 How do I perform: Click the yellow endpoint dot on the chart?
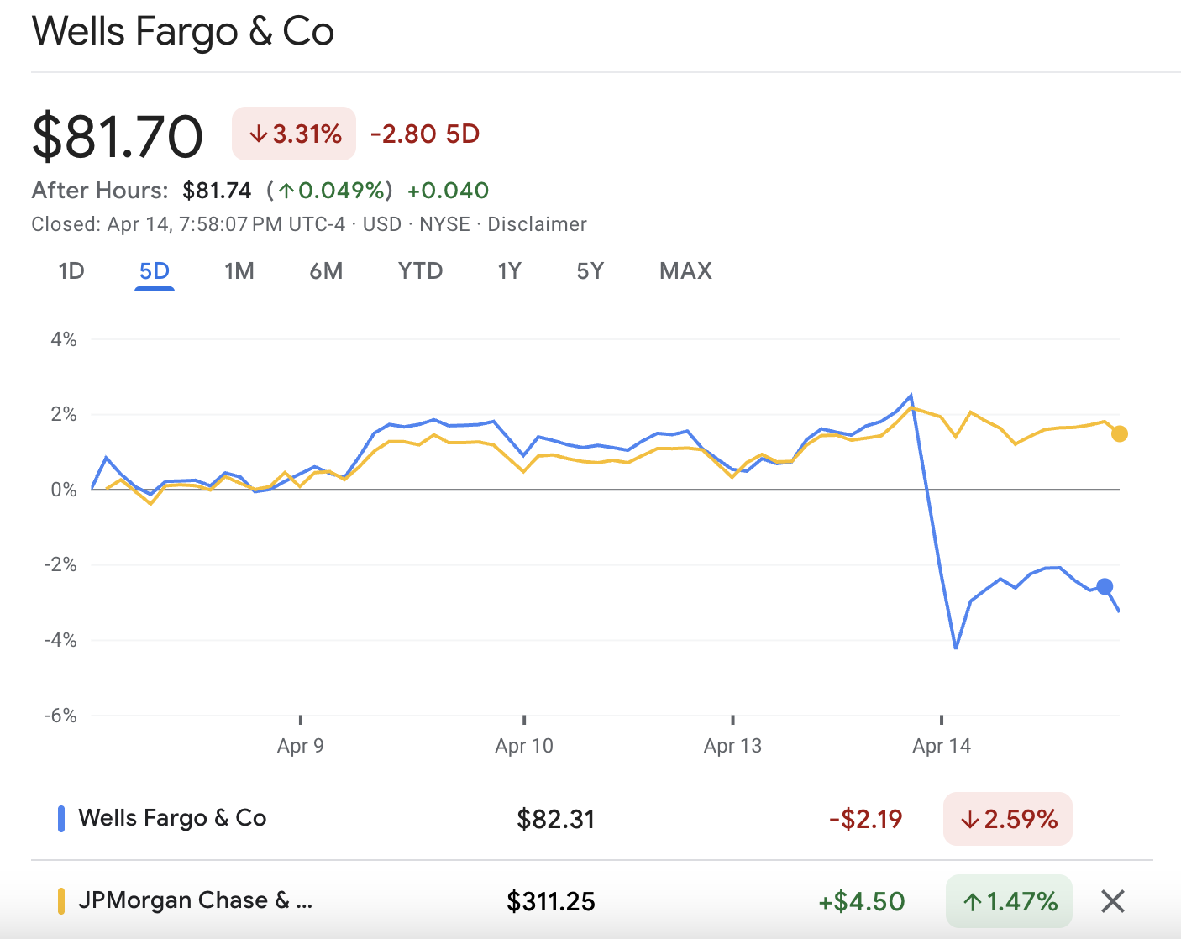coord(1118,434)
